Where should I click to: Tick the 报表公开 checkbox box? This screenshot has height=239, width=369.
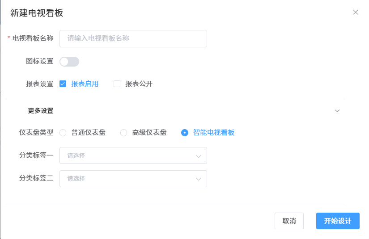pyautogui.click(x=117, y=84)
